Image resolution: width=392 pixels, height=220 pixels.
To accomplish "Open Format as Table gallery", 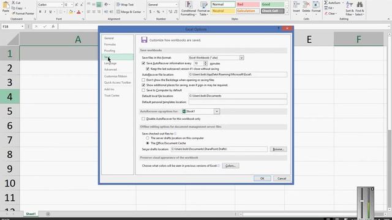I will (203, 9).
